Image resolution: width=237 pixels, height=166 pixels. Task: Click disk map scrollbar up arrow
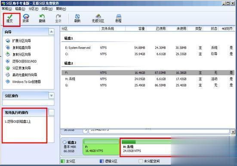coord(233,132)
